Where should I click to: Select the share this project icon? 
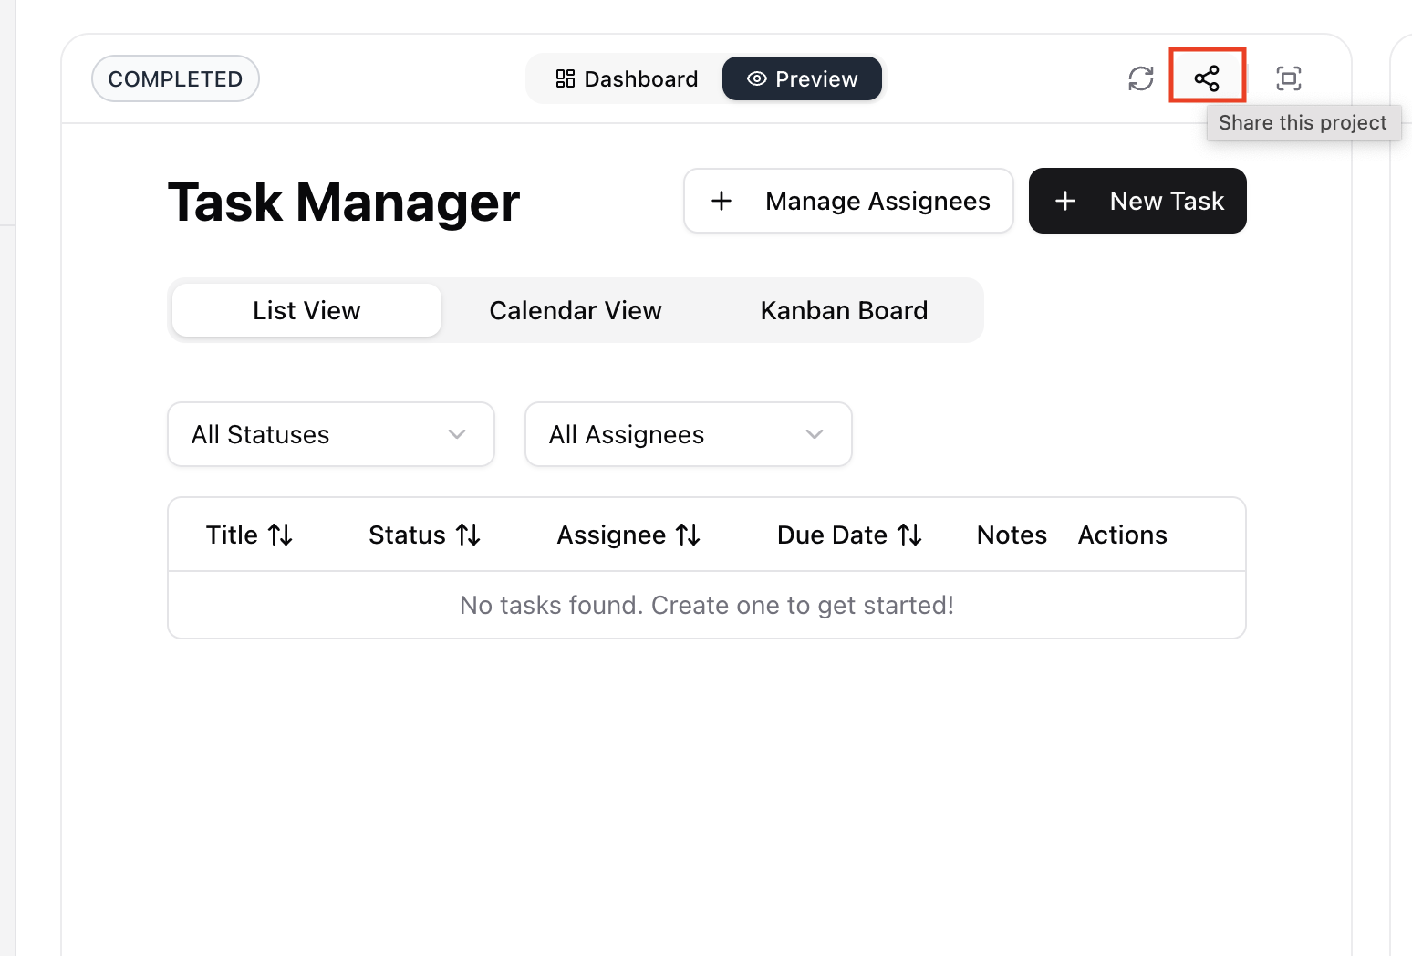click(x=1207, y=78)
